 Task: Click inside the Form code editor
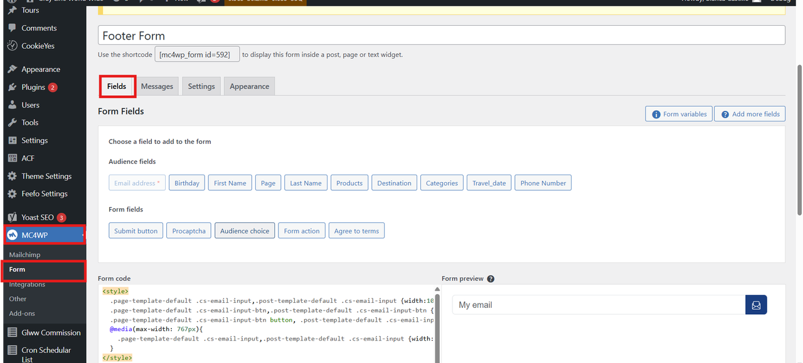tap(266, 324)
